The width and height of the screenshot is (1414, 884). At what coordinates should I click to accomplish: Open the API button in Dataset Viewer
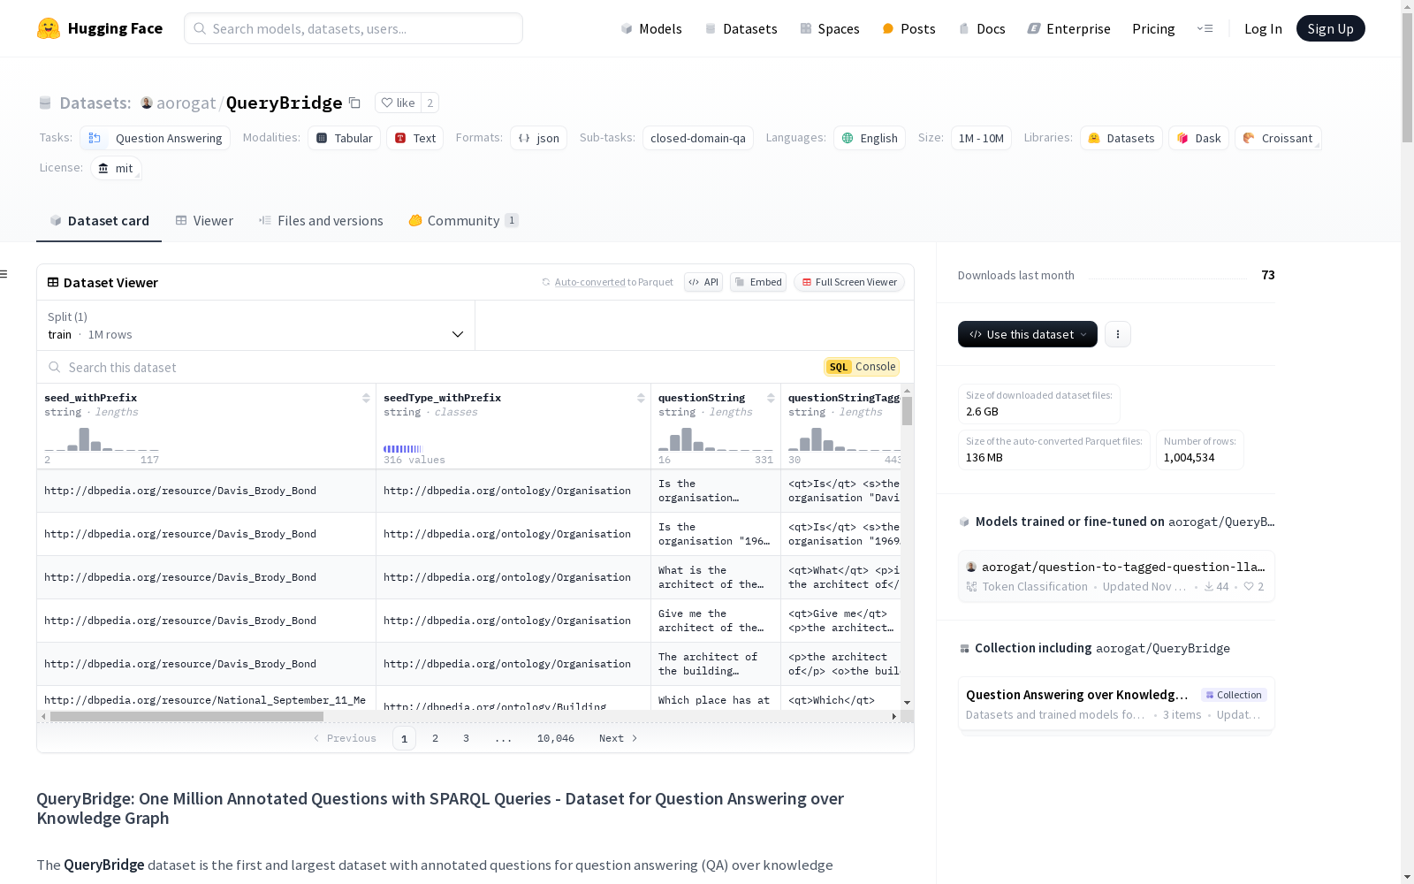[x=703, y=282]
